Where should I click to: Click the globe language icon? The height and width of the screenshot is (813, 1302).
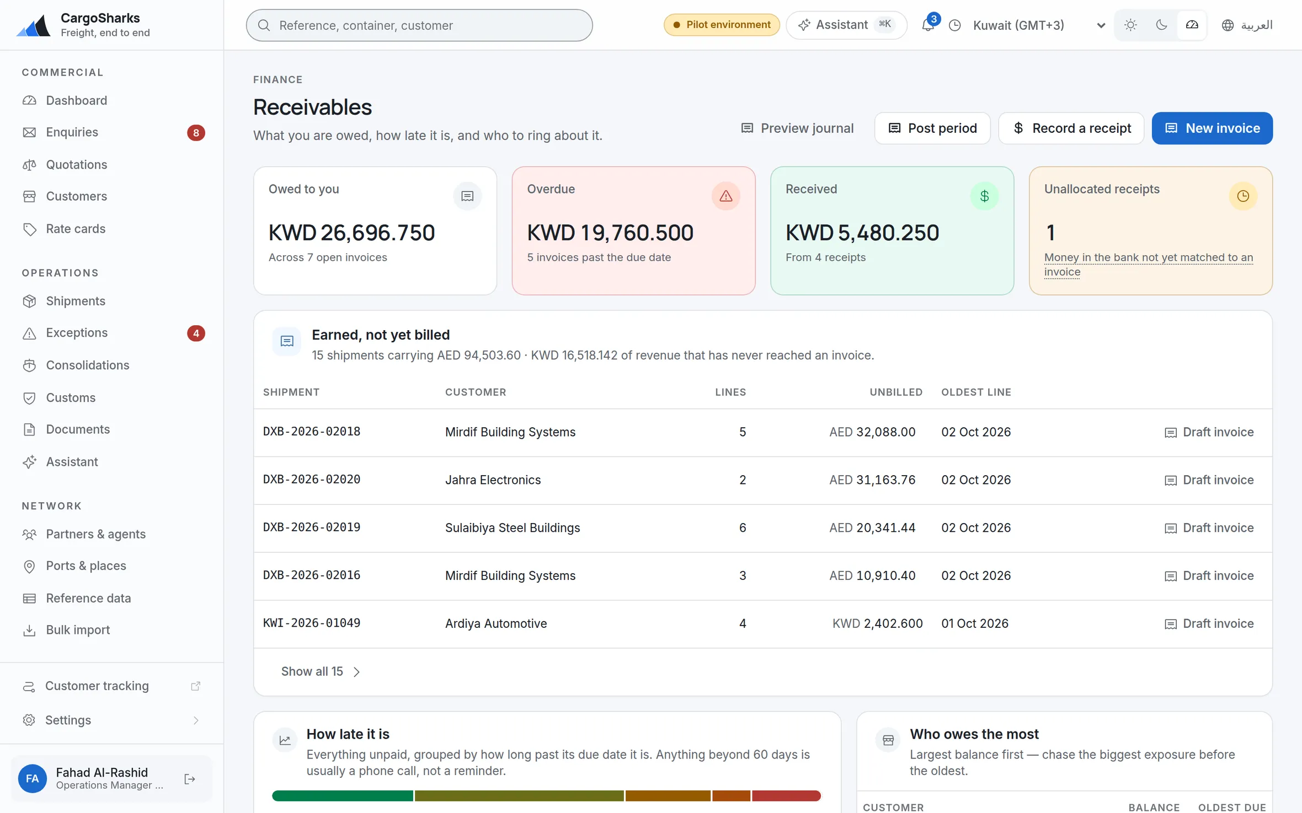[x=1228, y=25]
